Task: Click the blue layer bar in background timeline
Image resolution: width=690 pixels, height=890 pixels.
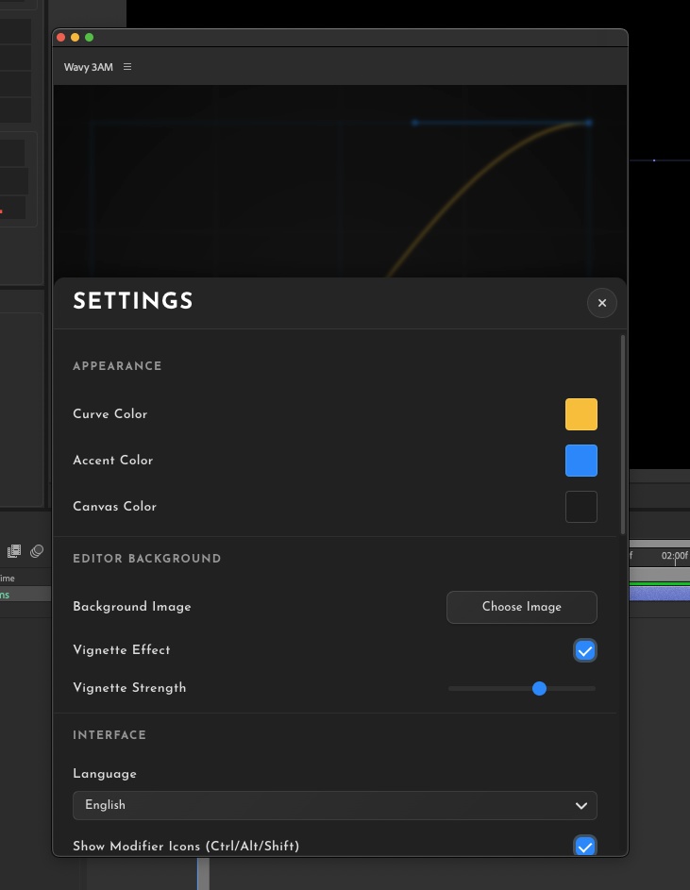Action: (660, 594)
